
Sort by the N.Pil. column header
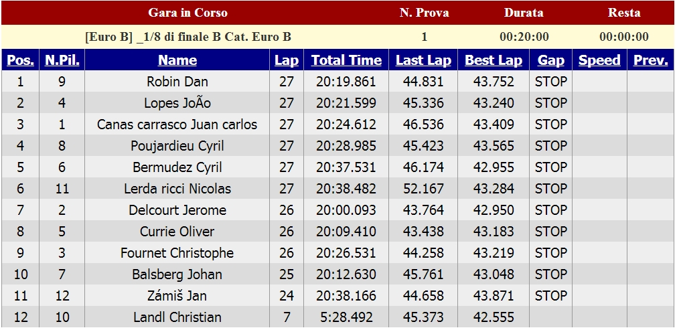(62, 60)
